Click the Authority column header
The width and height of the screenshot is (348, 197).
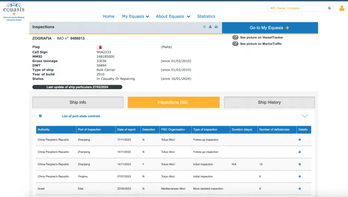56,130
